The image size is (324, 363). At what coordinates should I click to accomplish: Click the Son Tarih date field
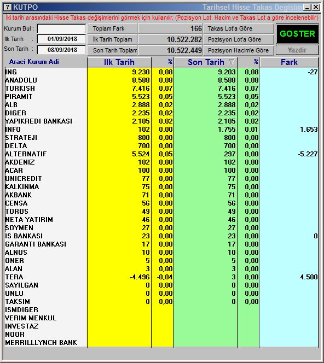tap(61, 50)
